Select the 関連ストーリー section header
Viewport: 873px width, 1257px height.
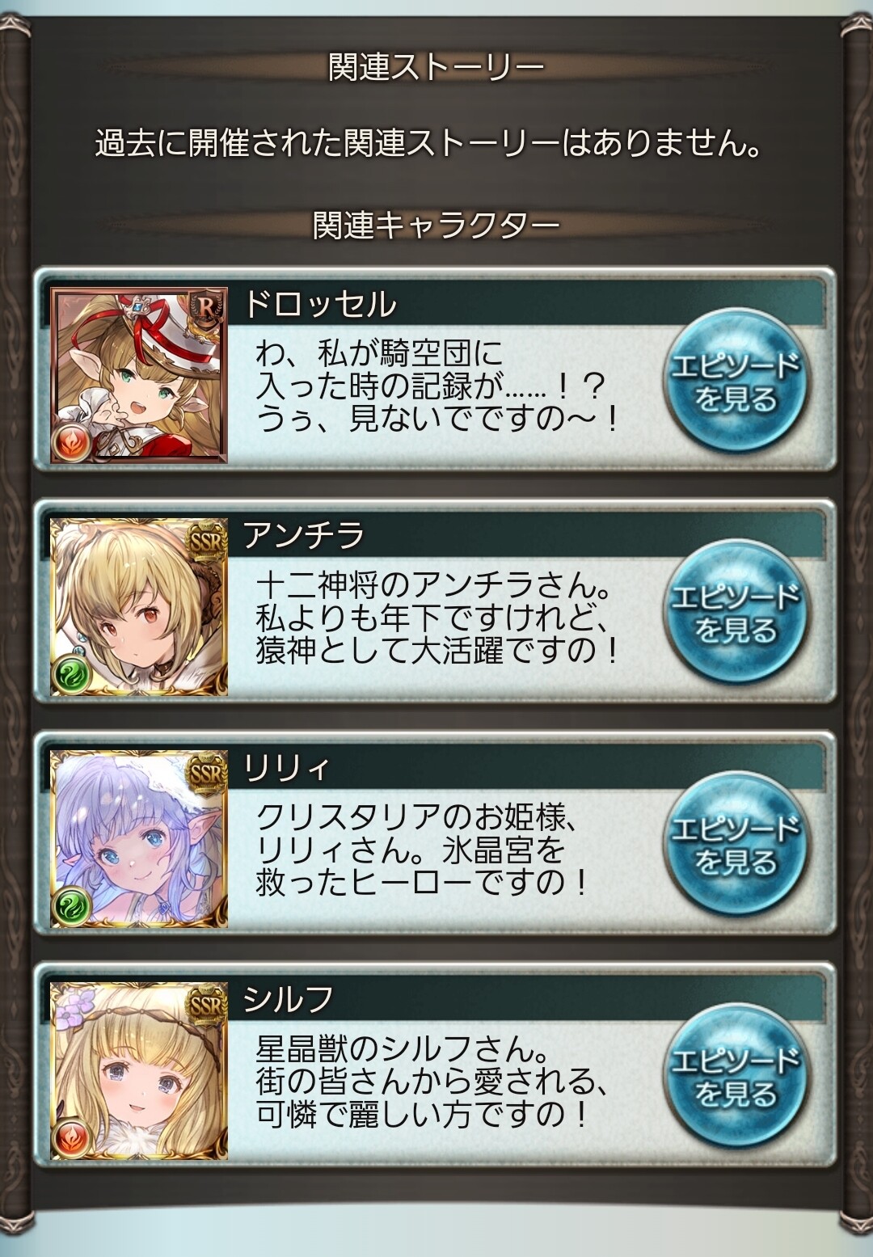[x=436, y=68]
